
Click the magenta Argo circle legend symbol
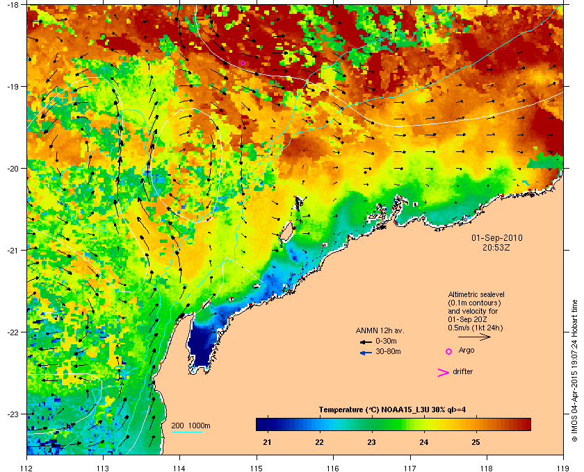449,351
